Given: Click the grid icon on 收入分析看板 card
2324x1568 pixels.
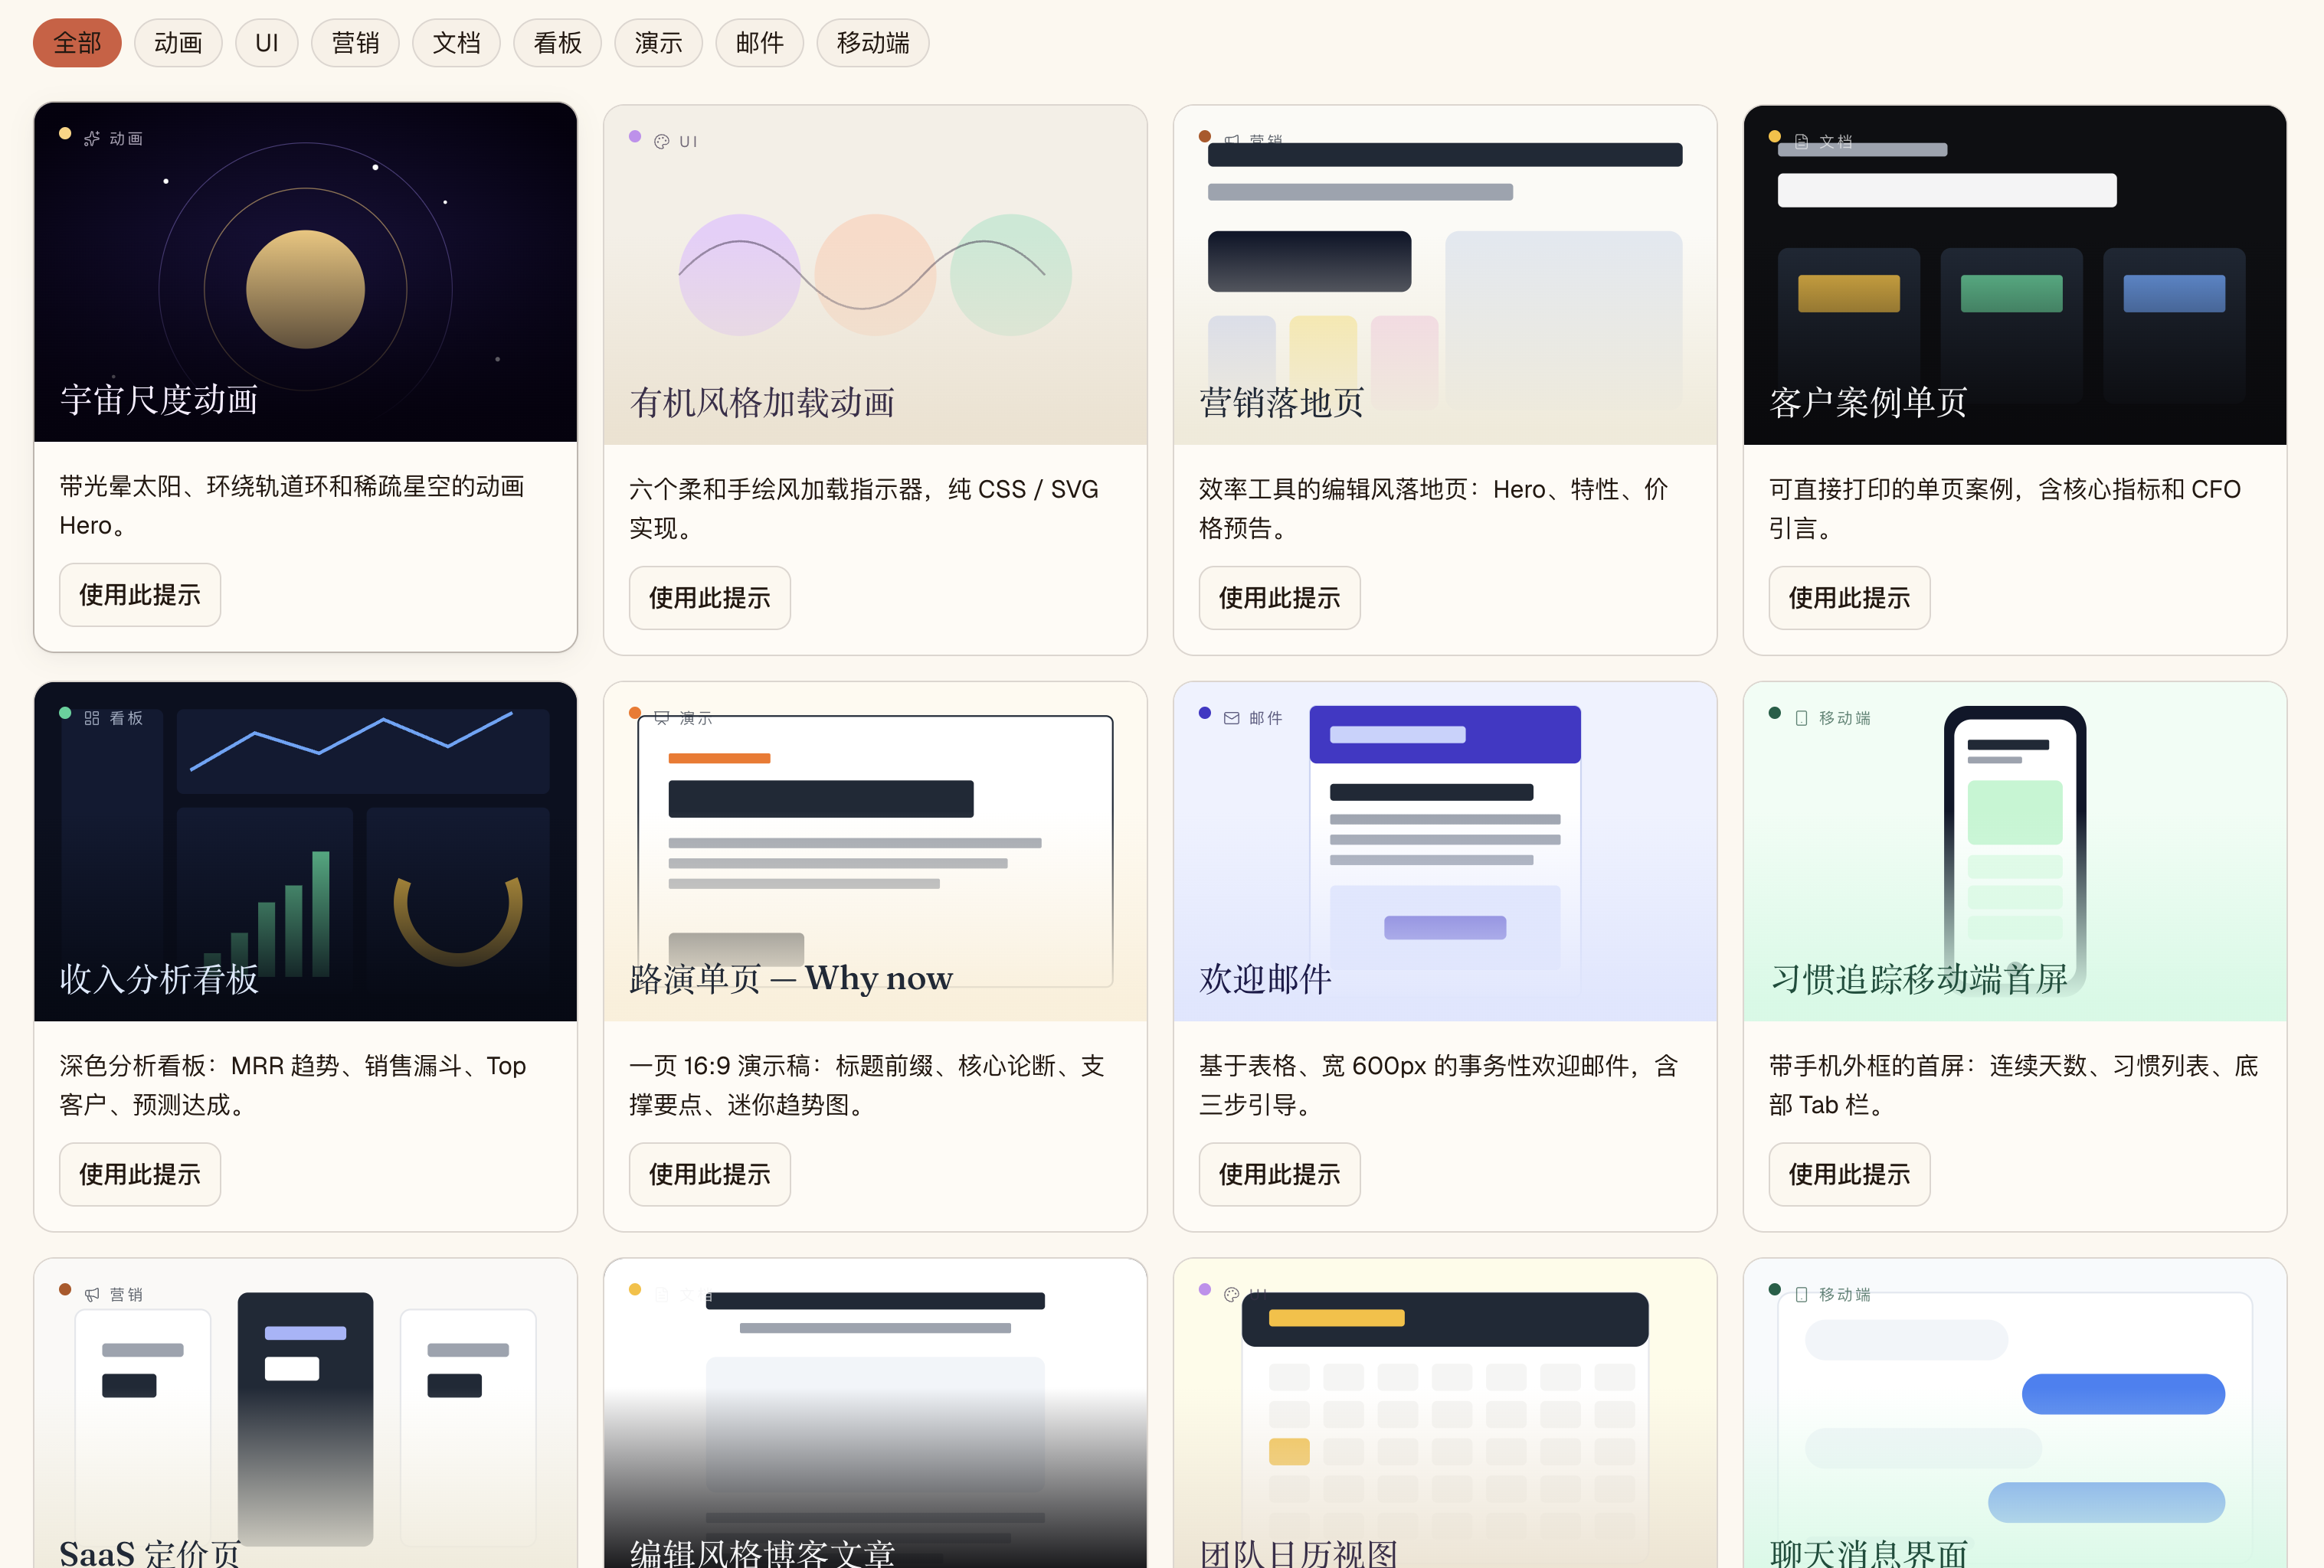Looking at the screenshot, I should 92,717.
